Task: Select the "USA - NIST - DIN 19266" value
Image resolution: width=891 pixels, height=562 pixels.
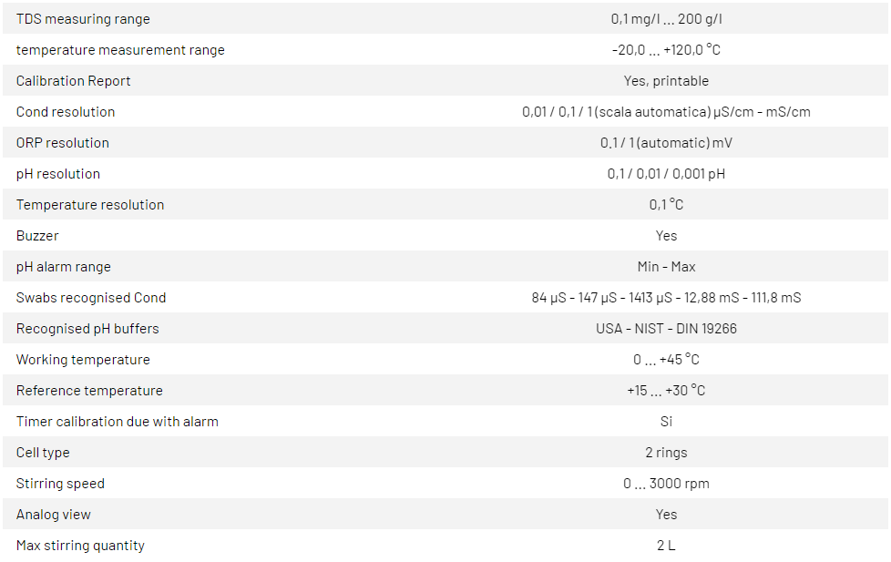Action: click(x=666, y=329)
